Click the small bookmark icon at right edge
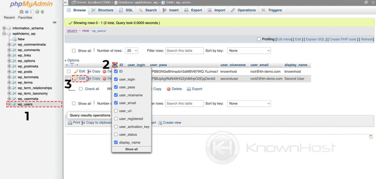This screenshot has width=376, height=179. (x=371, y=137)
